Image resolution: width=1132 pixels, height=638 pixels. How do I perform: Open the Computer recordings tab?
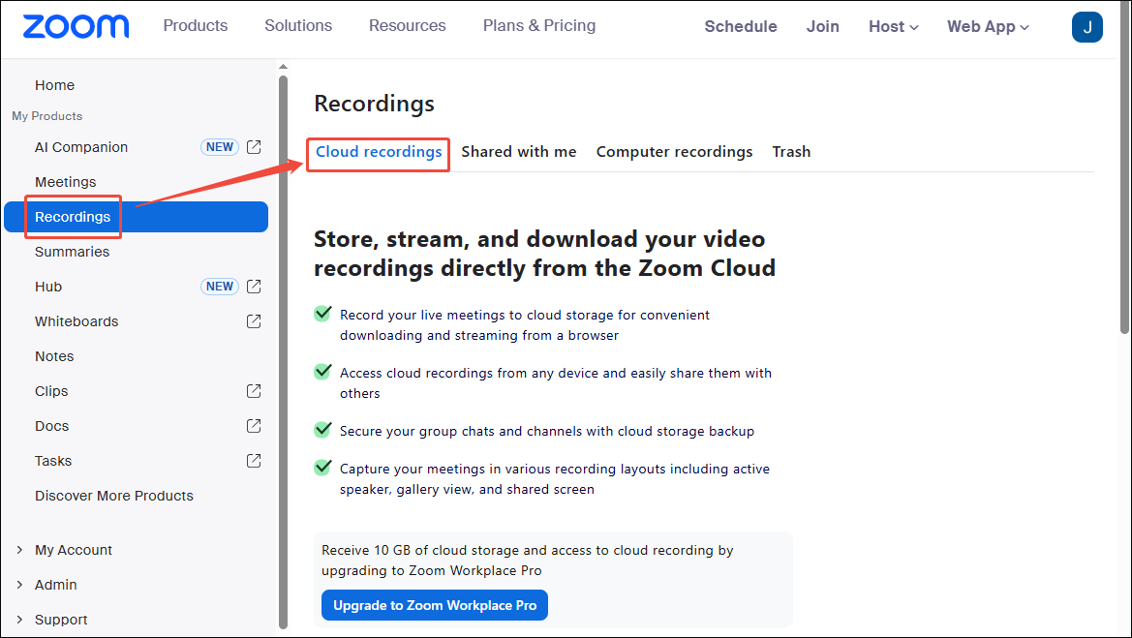[x=674, y=151]
